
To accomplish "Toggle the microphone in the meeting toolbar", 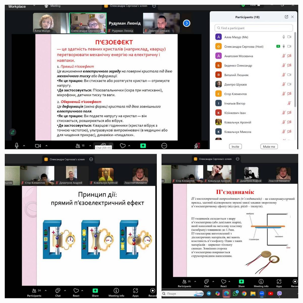I will point(17,146).
